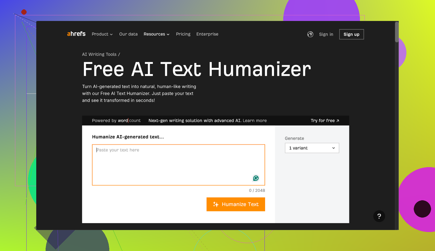Open the help question mark button
The image size is (435, 251).
point(379,216)
